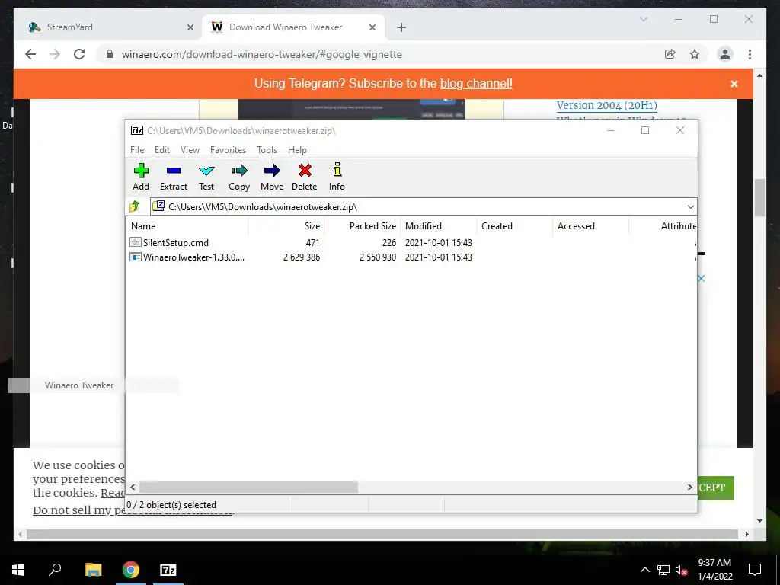Switch to the StreamYard browser tab

pos(110,27)
